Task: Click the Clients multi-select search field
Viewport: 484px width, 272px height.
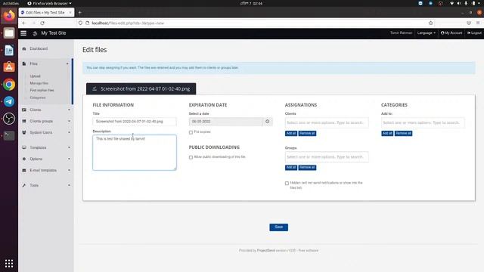Action: 327,122
